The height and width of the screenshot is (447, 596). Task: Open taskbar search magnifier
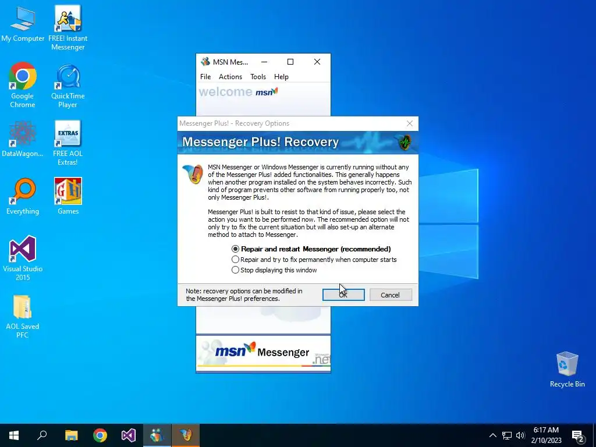pos(42,435)
